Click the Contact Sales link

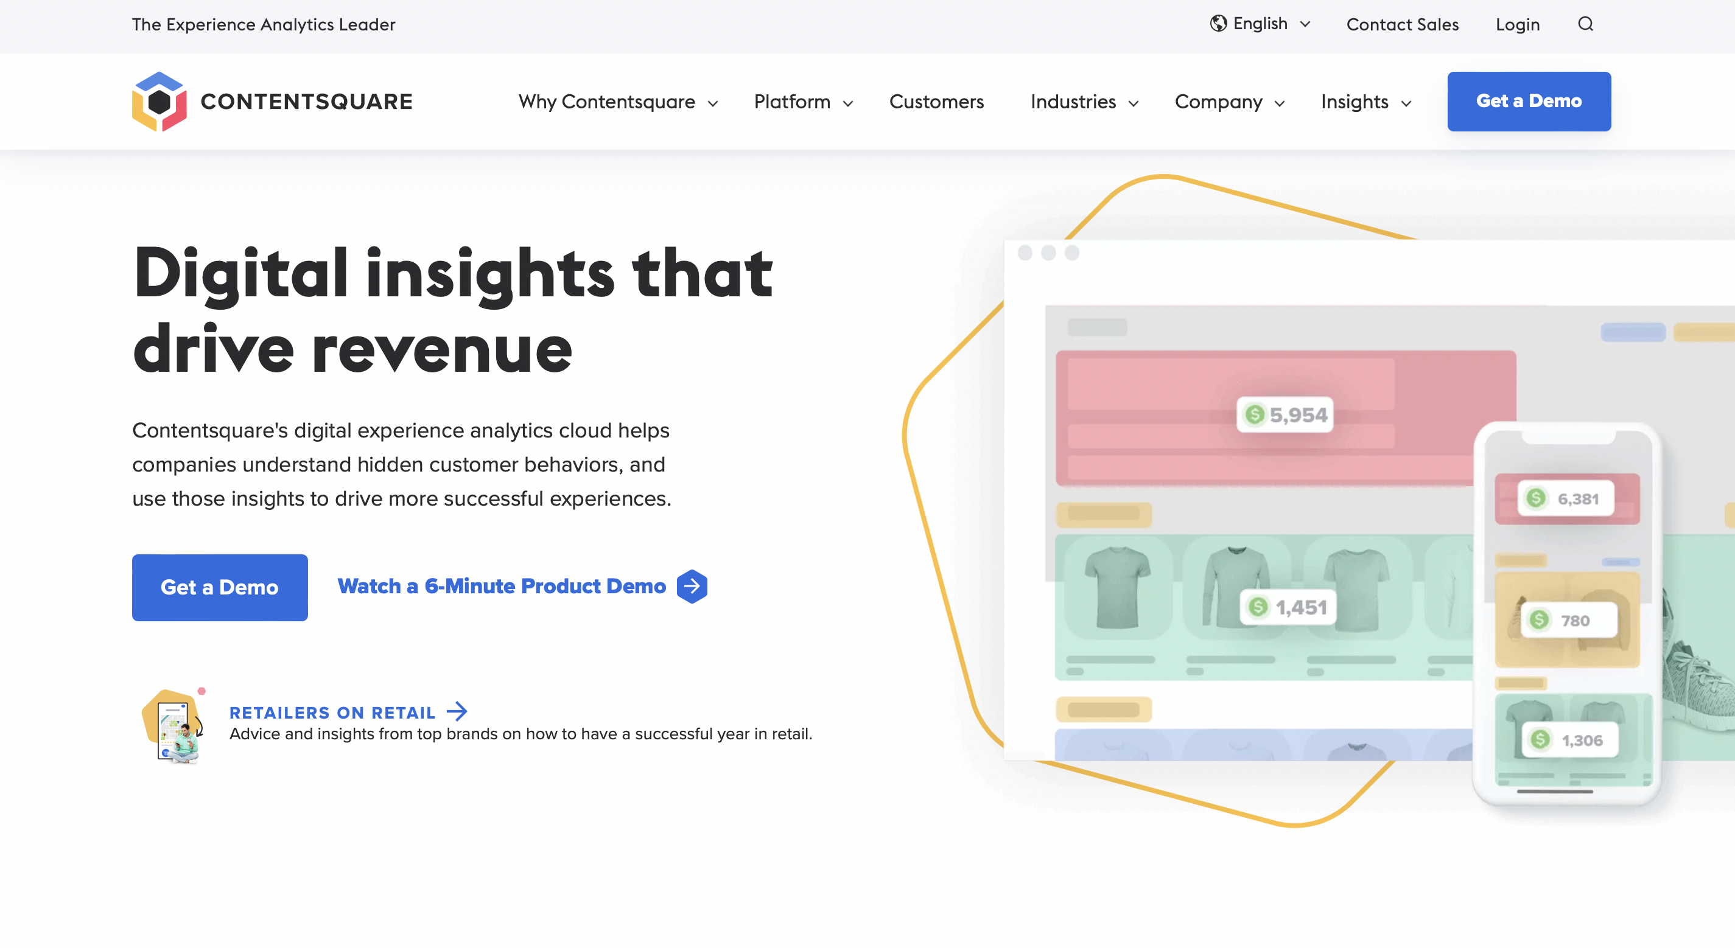click(1401, 24)
